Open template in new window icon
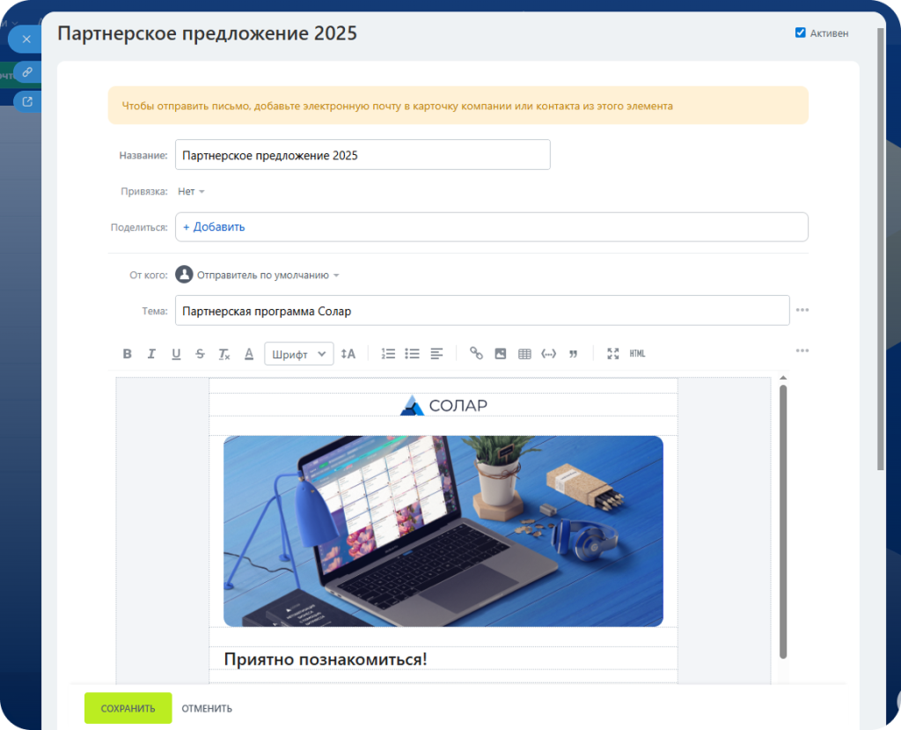 (27, 102)
